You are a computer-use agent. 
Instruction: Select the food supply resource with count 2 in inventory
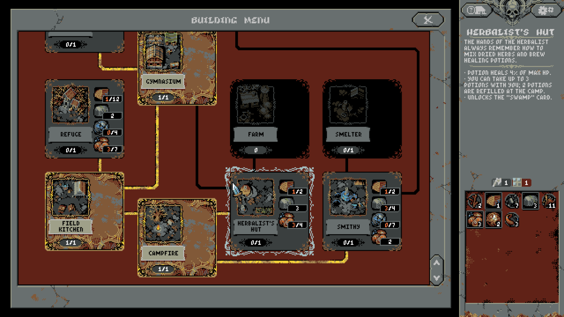pyautogui.click(x=493, y=219)
